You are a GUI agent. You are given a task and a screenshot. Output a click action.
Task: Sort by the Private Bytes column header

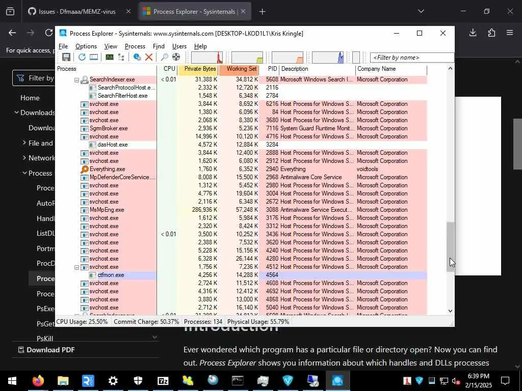pos(197,69)
